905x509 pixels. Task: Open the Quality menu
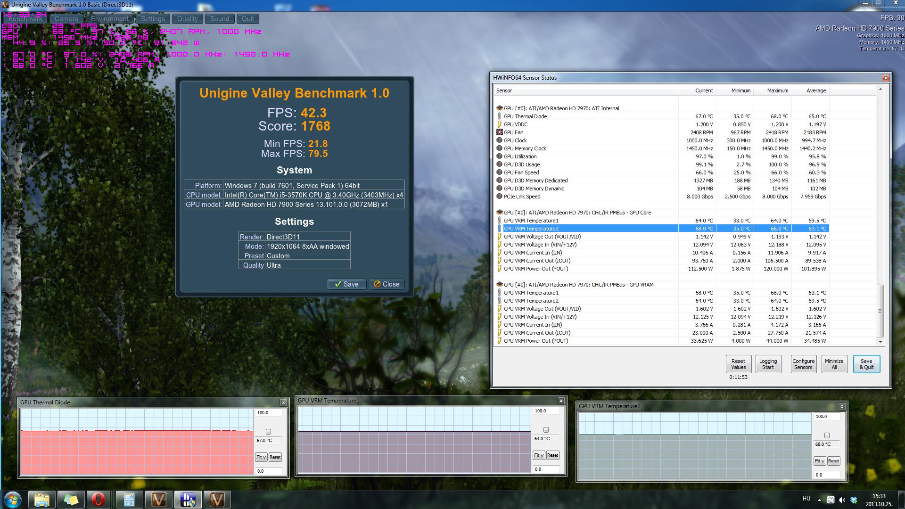(x=188, y=19)
